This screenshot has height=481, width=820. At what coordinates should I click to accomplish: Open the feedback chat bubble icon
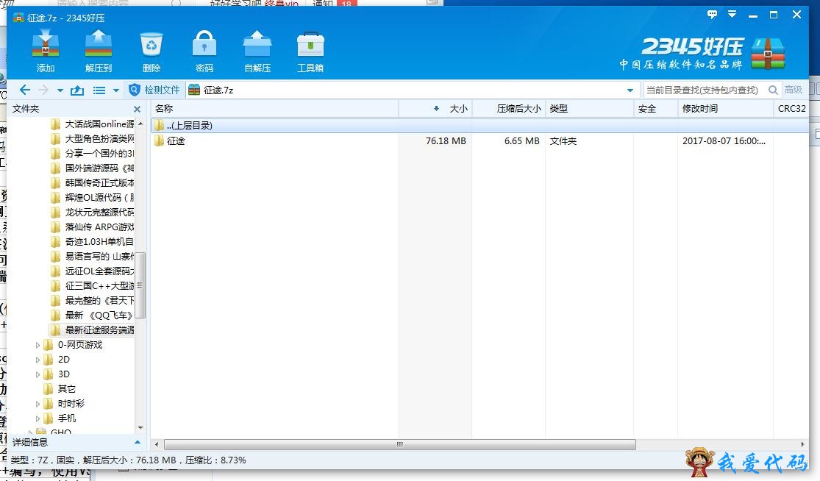712,14
